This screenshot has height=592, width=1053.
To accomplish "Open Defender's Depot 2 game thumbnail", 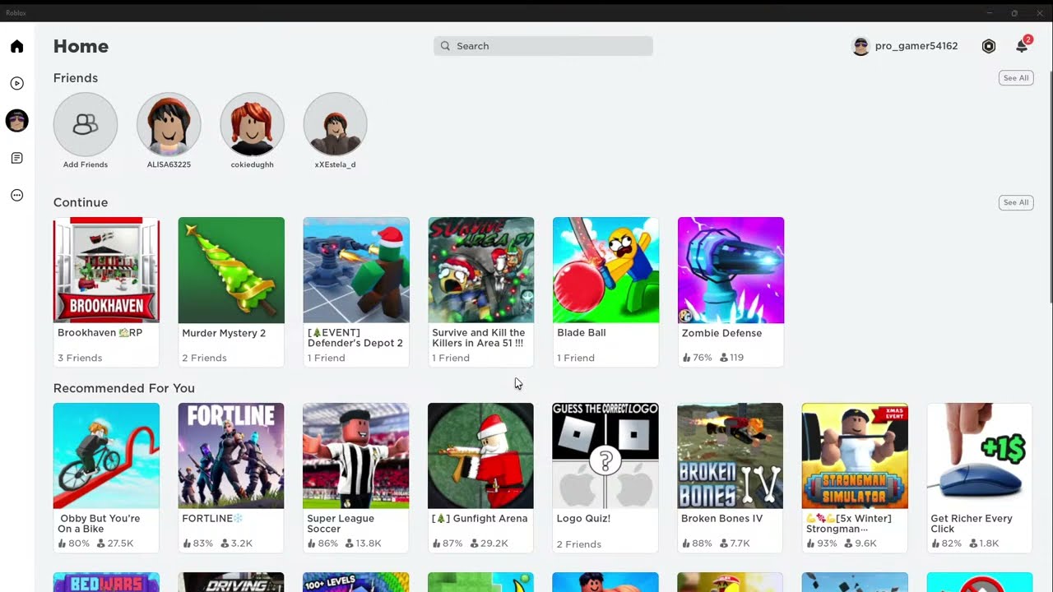I will 356,270.
